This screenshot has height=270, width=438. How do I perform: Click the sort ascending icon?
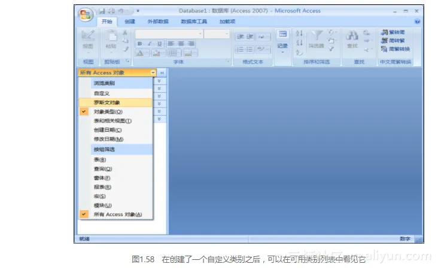point(299,34)
